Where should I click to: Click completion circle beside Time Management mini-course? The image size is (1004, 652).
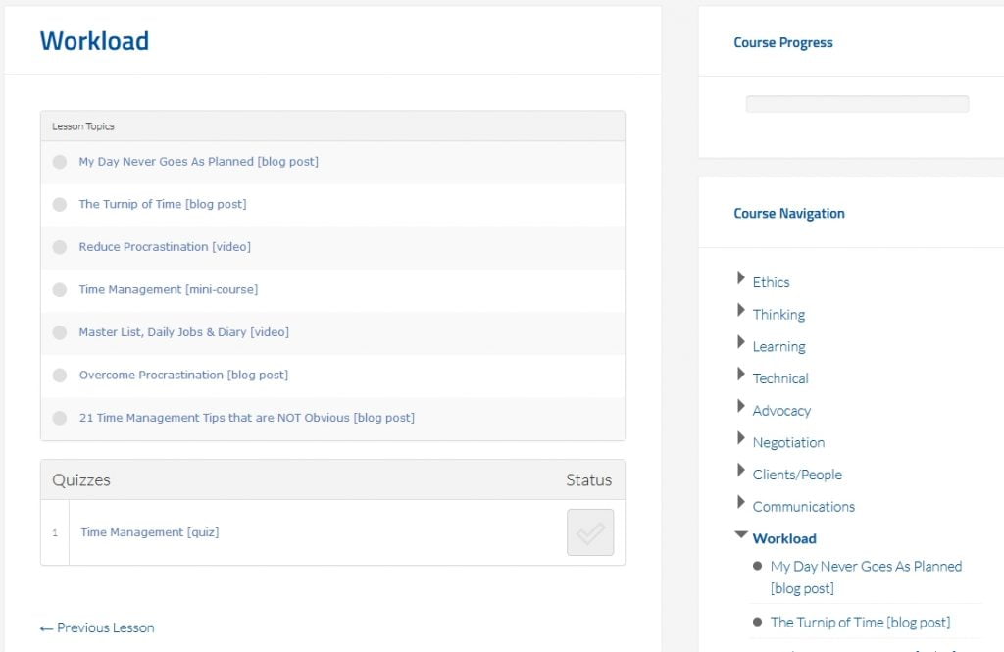(60, 290)
